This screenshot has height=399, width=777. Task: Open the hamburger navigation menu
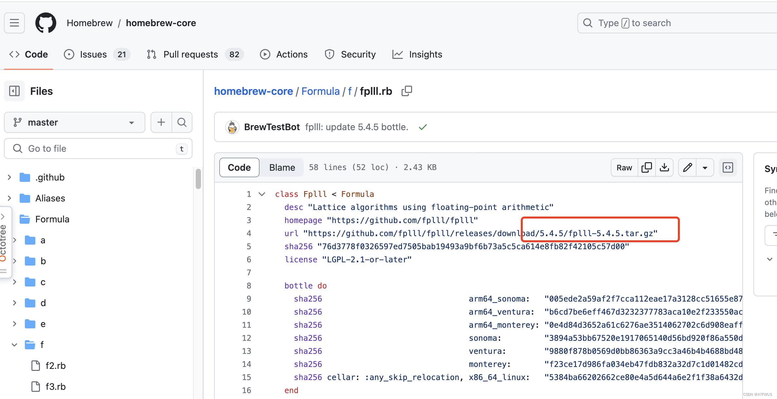coord(14,23)
